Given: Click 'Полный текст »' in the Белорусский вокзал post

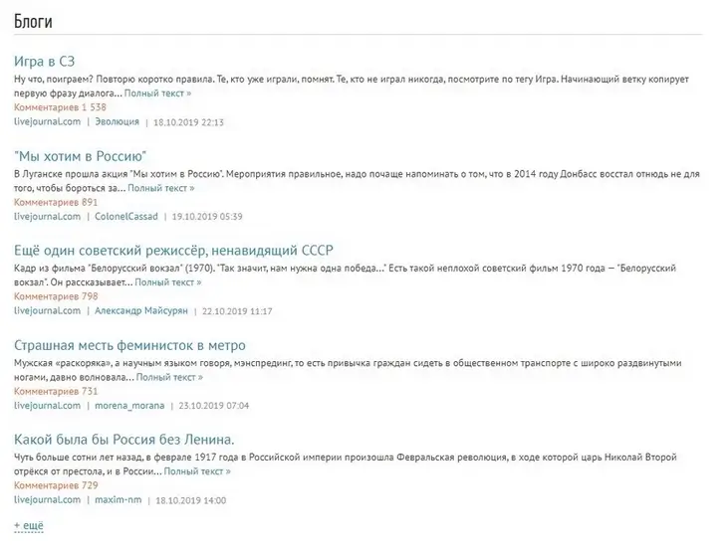Looking at the screenshot, I should click(168, 282).
